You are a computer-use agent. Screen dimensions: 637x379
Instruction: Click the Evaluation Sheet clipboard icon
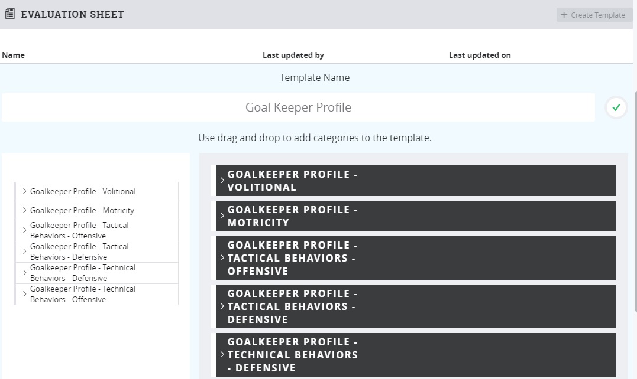(9, 14)
